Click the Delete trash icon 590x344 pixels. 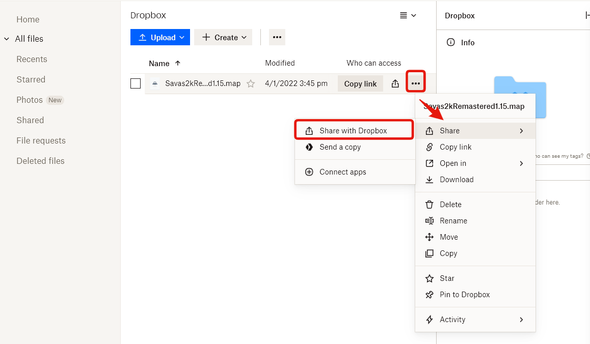(430, 205)
